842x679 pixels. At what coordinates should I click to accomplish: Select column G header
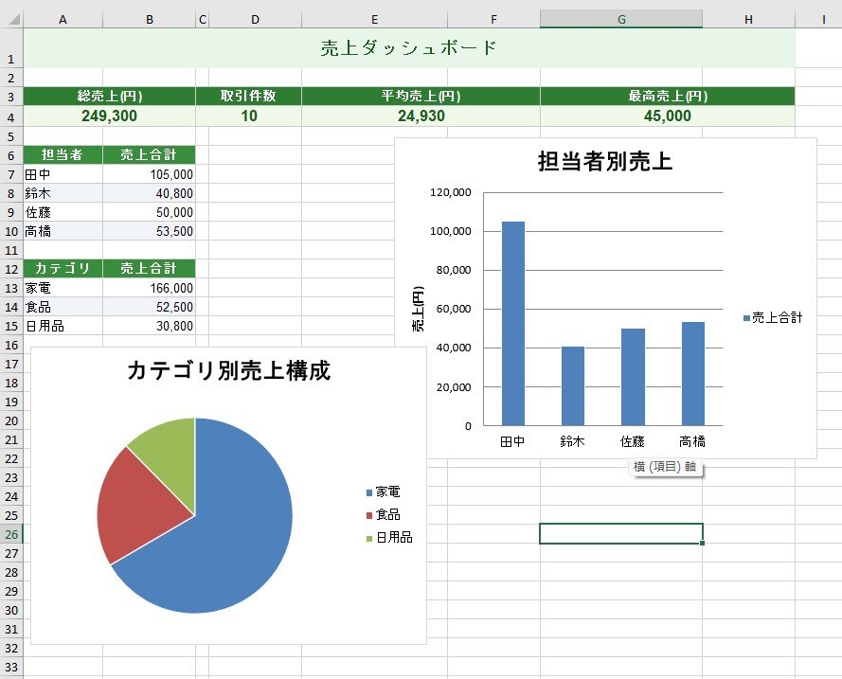(x=621, y=20)
